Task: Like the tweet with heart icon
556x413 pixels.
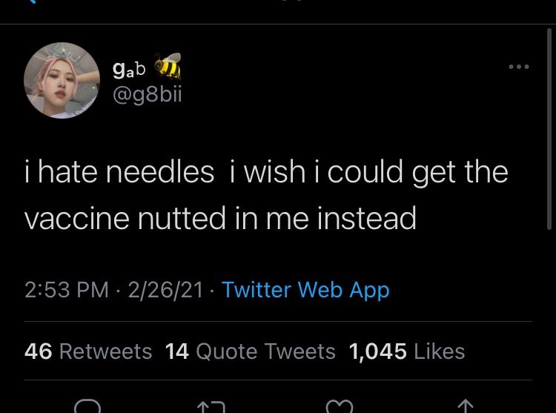Action: tap(341, 406)
